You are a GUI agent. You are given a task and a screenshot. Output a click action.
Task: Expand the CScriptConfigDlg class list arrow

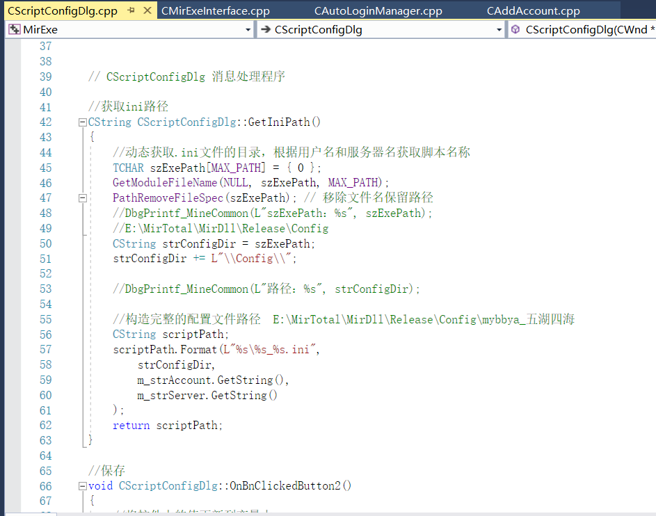tap(499, 30)
